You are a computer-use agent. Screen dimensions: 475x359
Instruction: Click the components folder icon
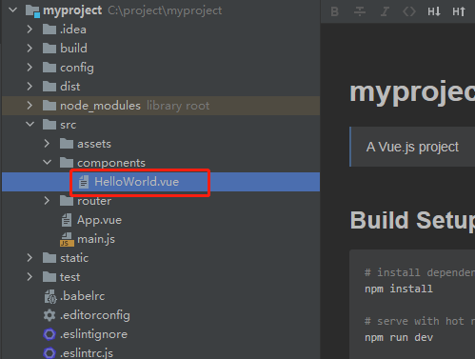pyautogui.click(x=67, y=163)
